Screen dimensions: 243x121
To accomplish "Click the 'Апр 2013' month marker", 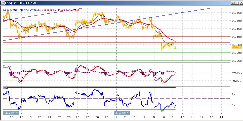I will coord(122,113).
